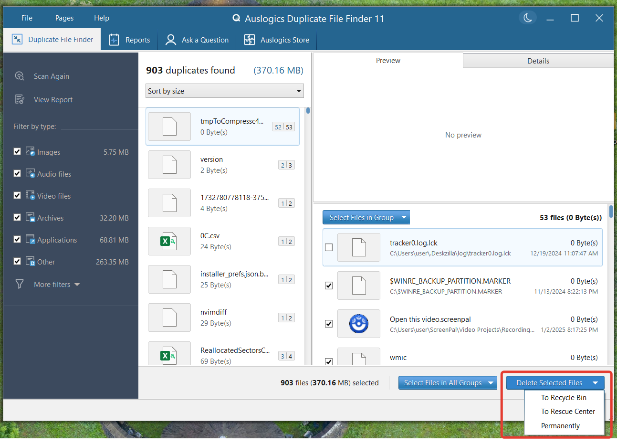Click the tmpToCompressc4 file thumbnail
Viewport: 617px width, 445px height.
click(x=169, y=127)
